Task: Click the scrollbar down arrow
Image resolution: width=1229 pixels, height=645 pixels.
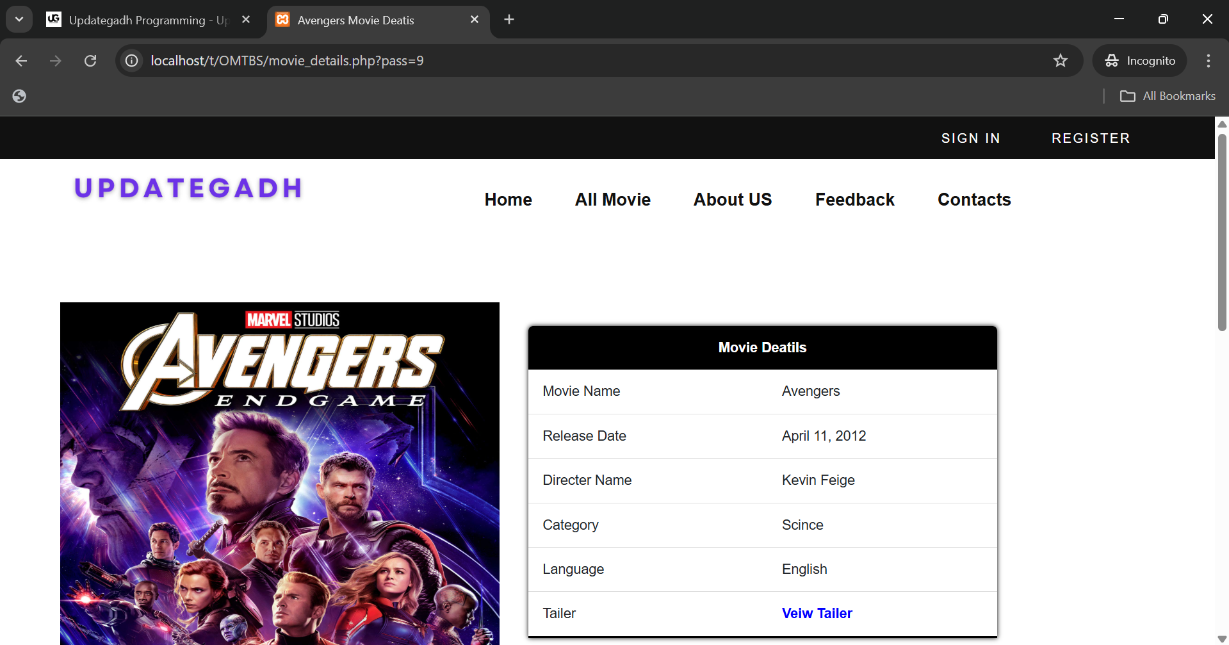Action: tap(1222, 639)
